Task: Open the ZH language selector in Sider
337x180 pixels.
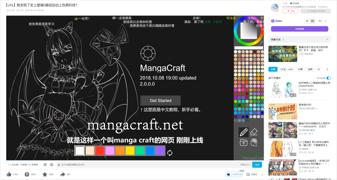Action: tap(320, 21)
